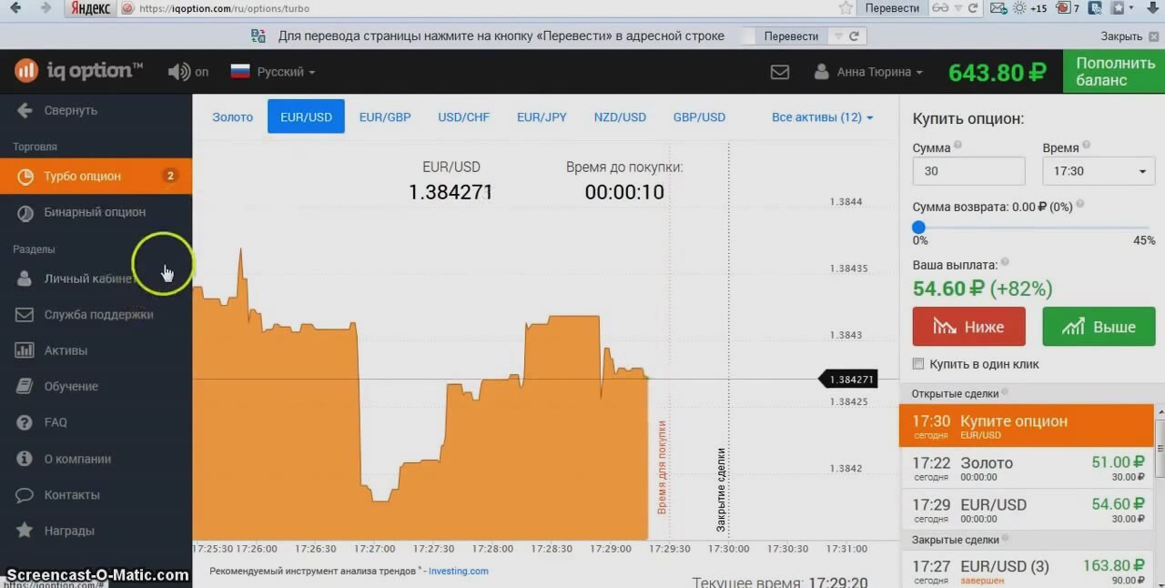This screenshot has height=588, width=1165.
Task: Click the Контакты chat bubble icon
Action: pos(25,495)
